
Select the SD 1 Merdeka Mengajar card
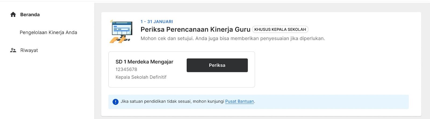point(182,70)
